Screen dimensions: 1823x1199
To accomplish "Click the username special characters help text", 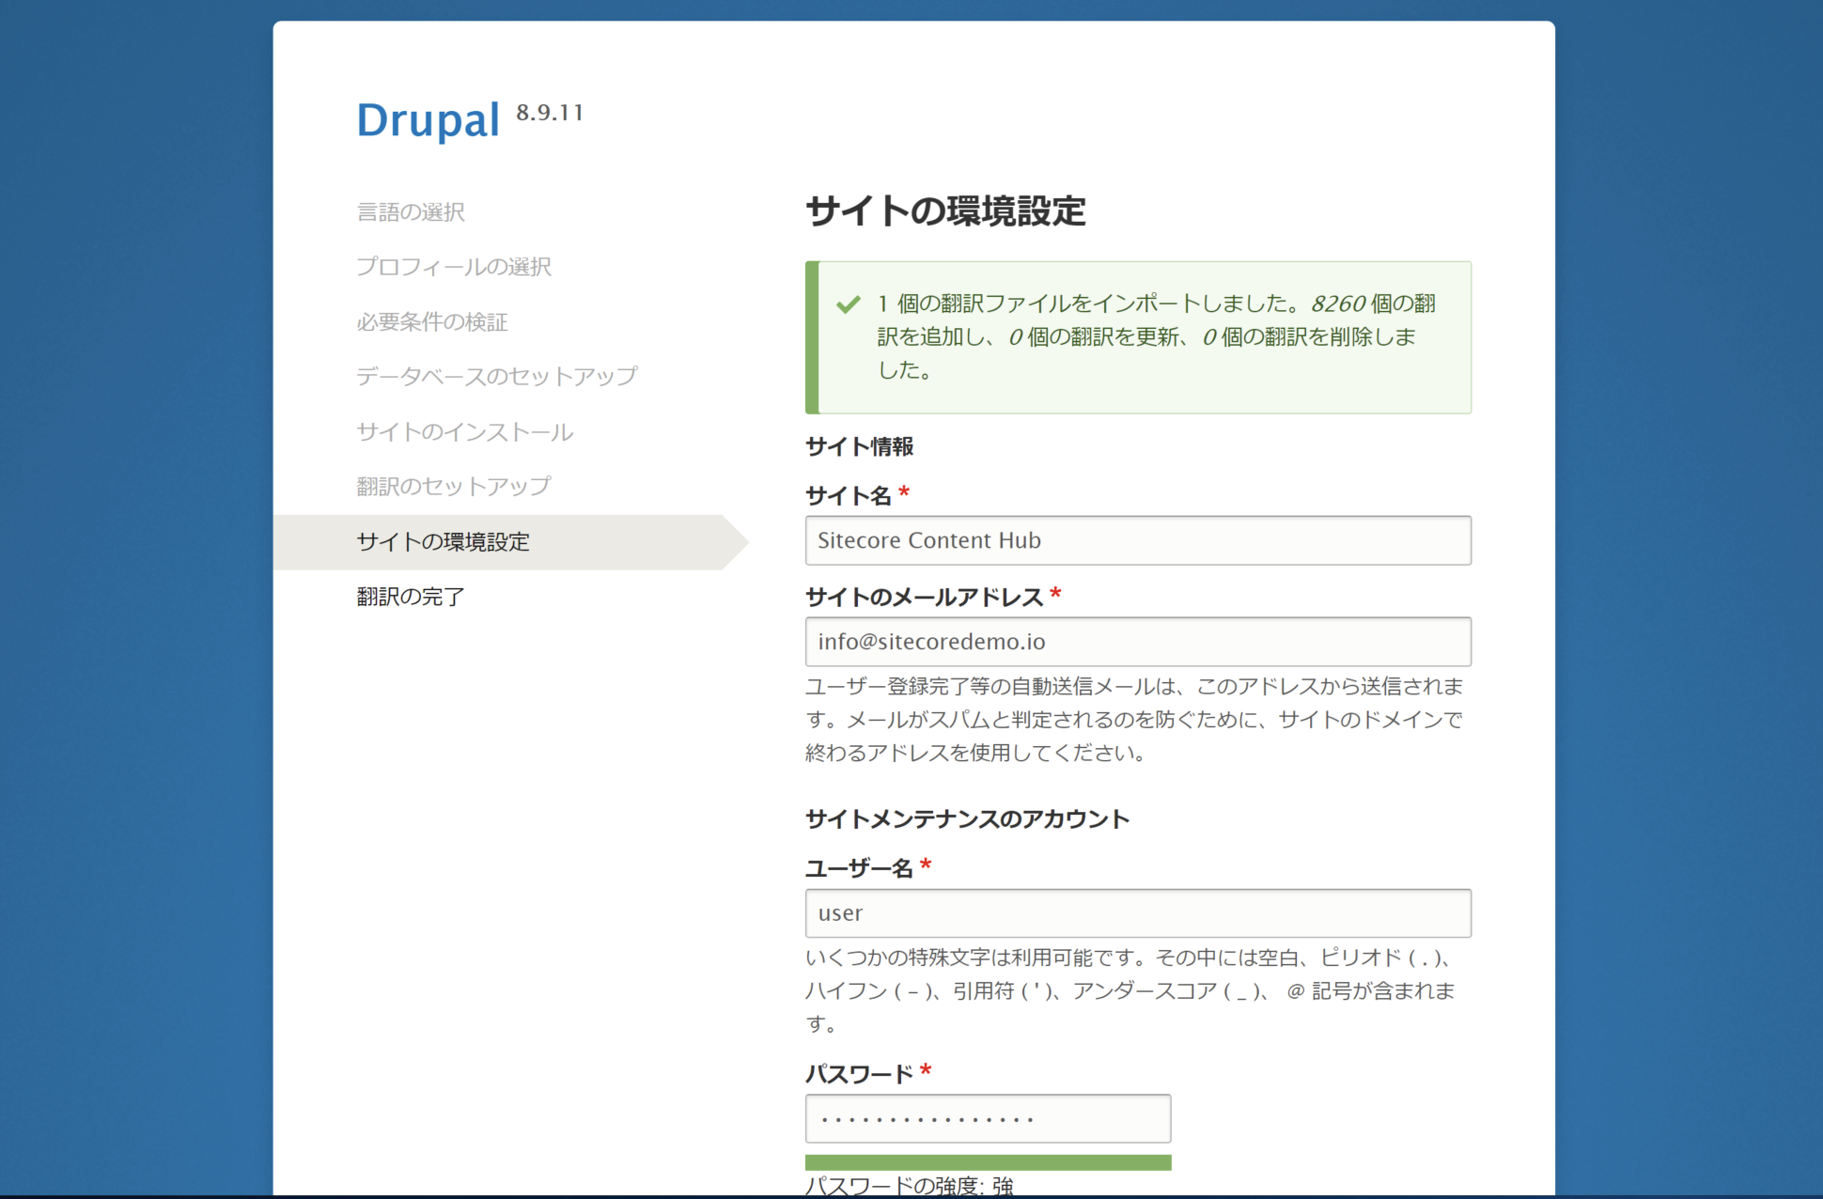I will [1131, 990].
